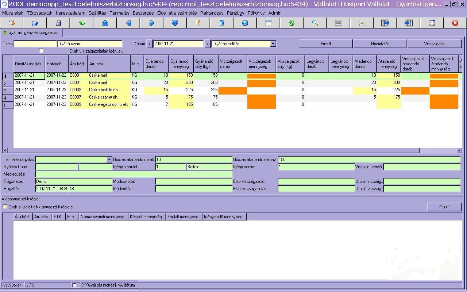467x292 pixels.
Task: Click the magnifier search toolbar icon
Action: 315,23
